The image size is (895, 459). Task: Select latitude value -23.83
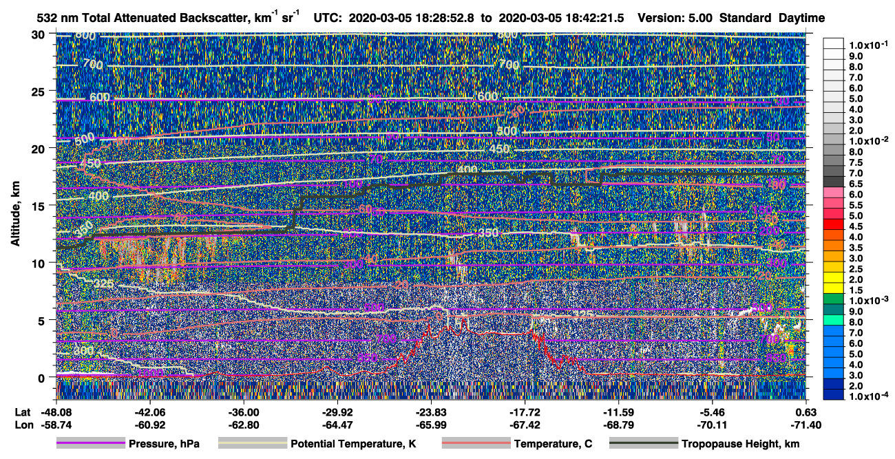(431, 412)
